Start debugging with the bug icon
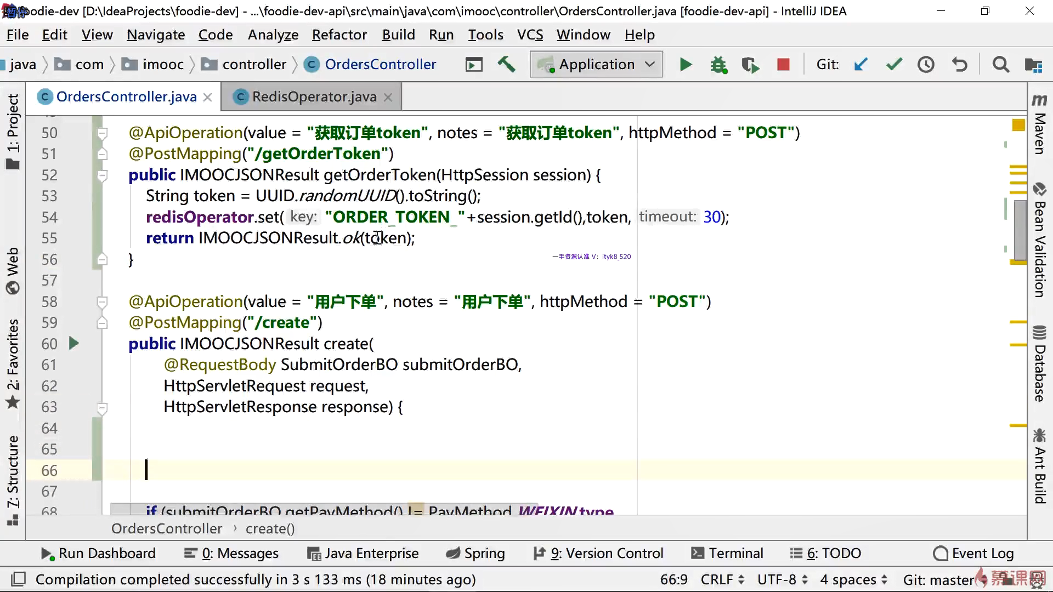 [718, 65]
